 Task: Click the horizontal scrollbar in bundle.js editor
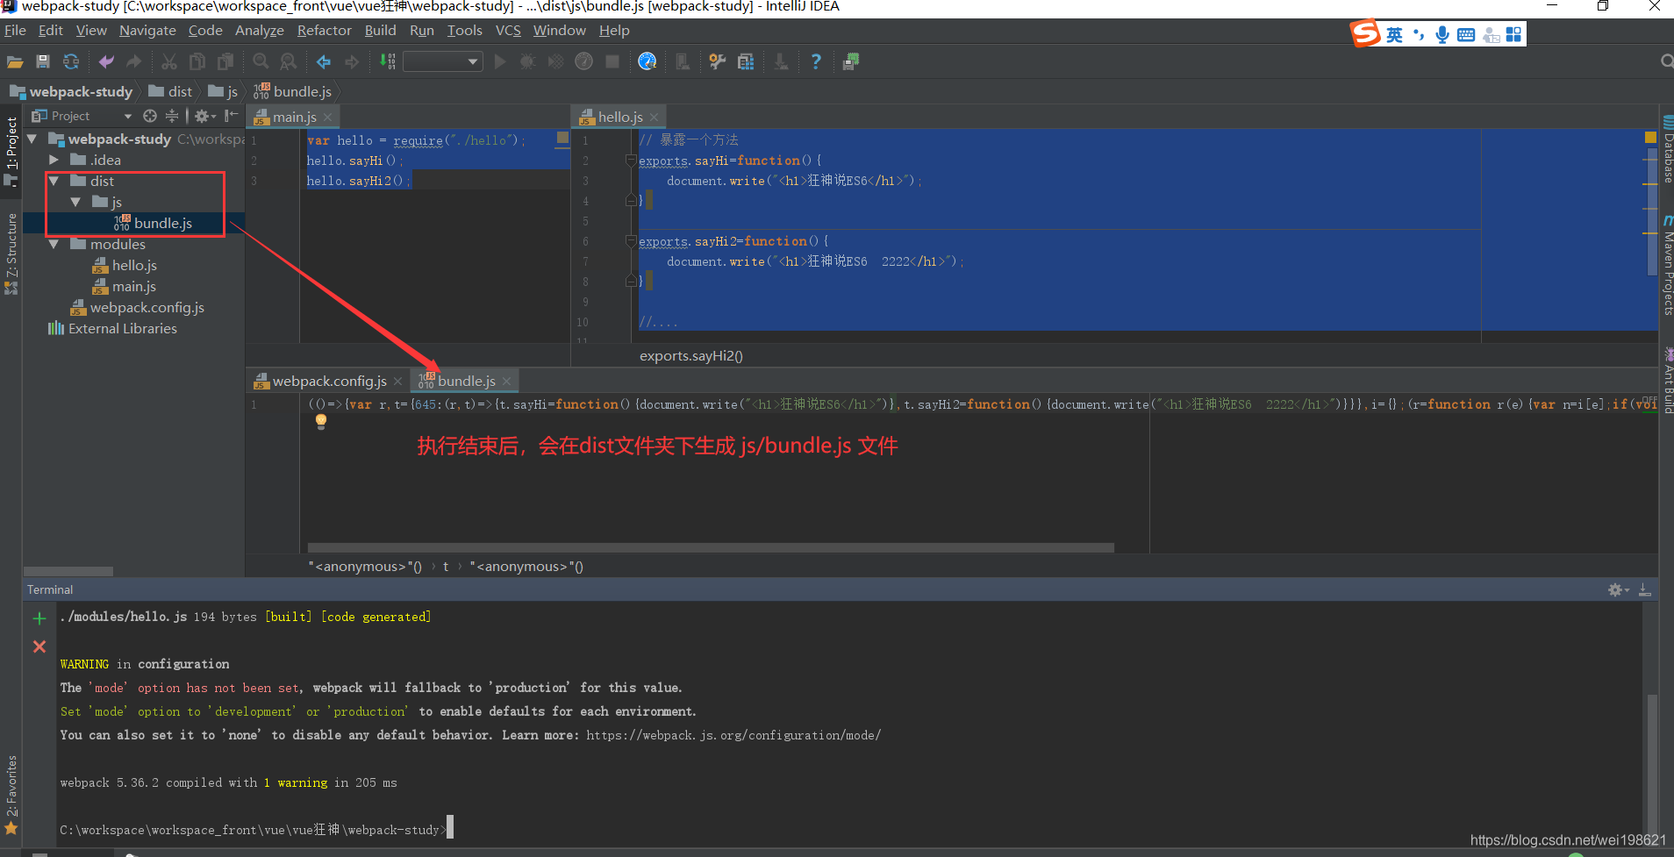tap(711, 547)
